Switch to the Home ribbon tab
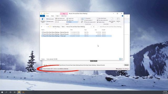 pos(47,16)
